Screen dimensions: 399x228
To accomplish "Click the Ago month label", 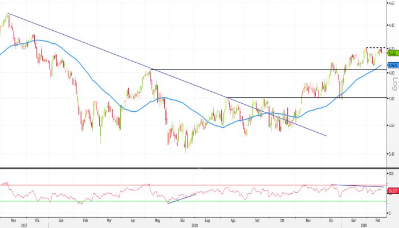I will (233, 221).
